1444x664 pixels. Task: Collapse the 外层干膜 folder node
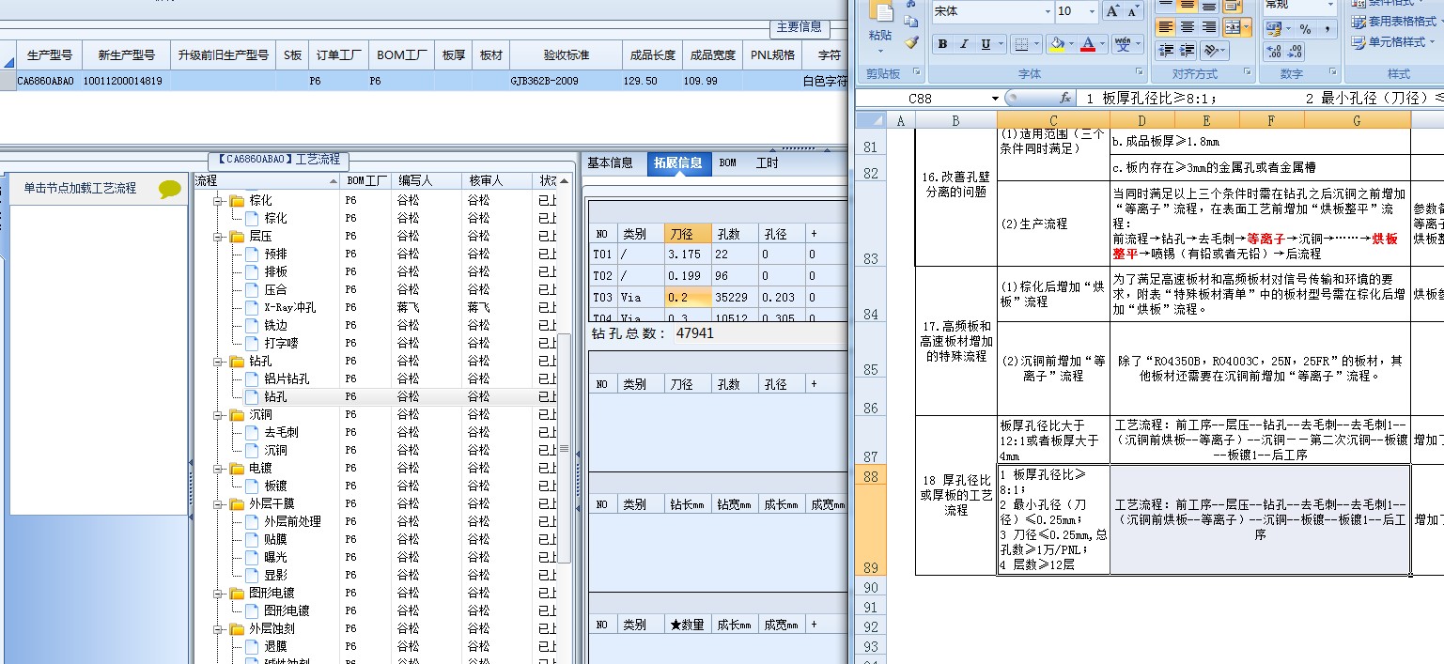tap(219, 503)
